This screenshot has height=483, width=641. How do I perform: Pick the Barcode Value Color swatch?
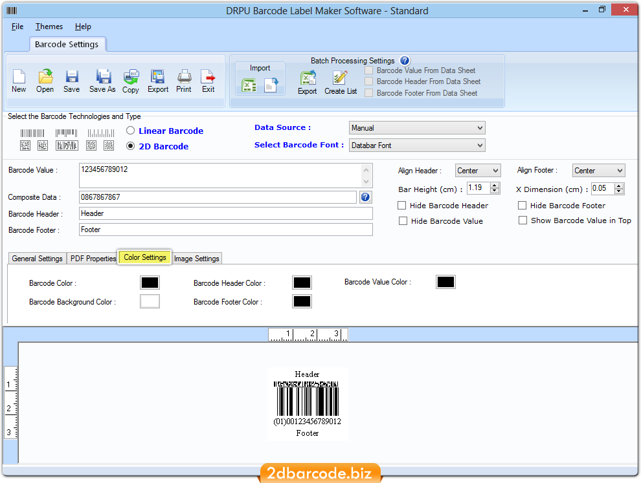point(445,282)
